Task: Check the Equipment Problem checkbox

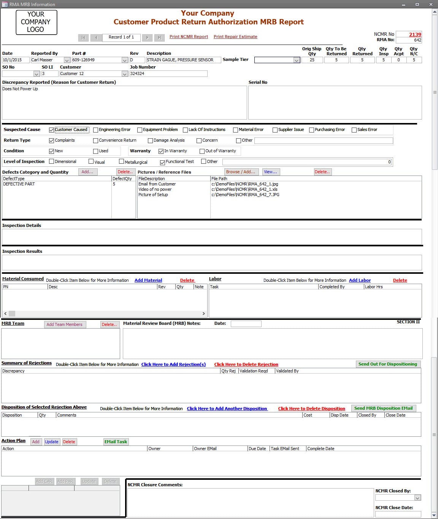Action: (x=140, y=130)
